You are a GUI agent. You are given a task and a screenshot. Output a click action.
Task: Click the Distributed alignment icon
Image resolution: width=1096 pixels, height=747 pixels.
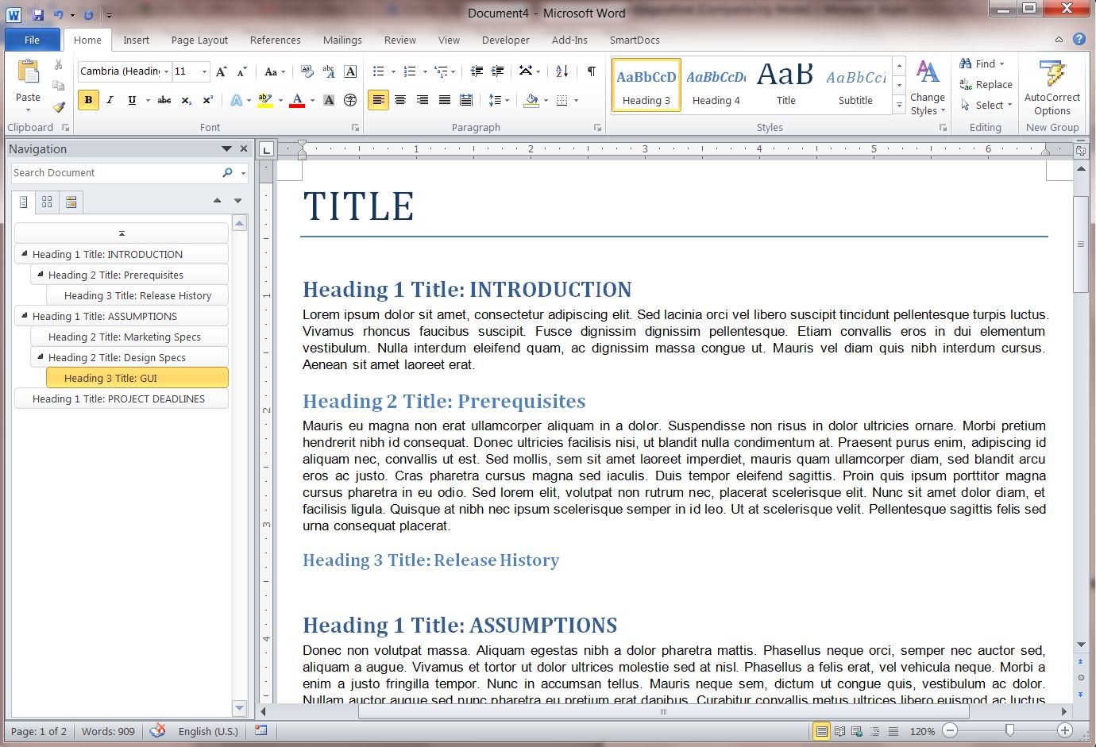click(466, 100)
